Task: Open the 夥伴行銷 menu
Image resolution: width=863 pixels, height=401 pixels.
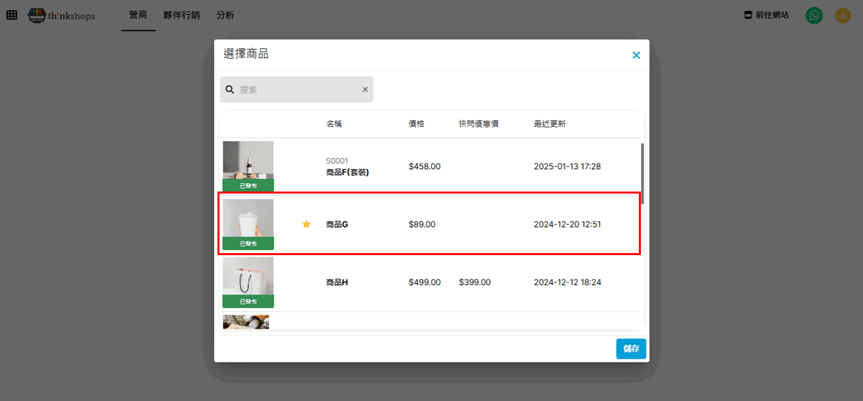Action: click(181, 15)
